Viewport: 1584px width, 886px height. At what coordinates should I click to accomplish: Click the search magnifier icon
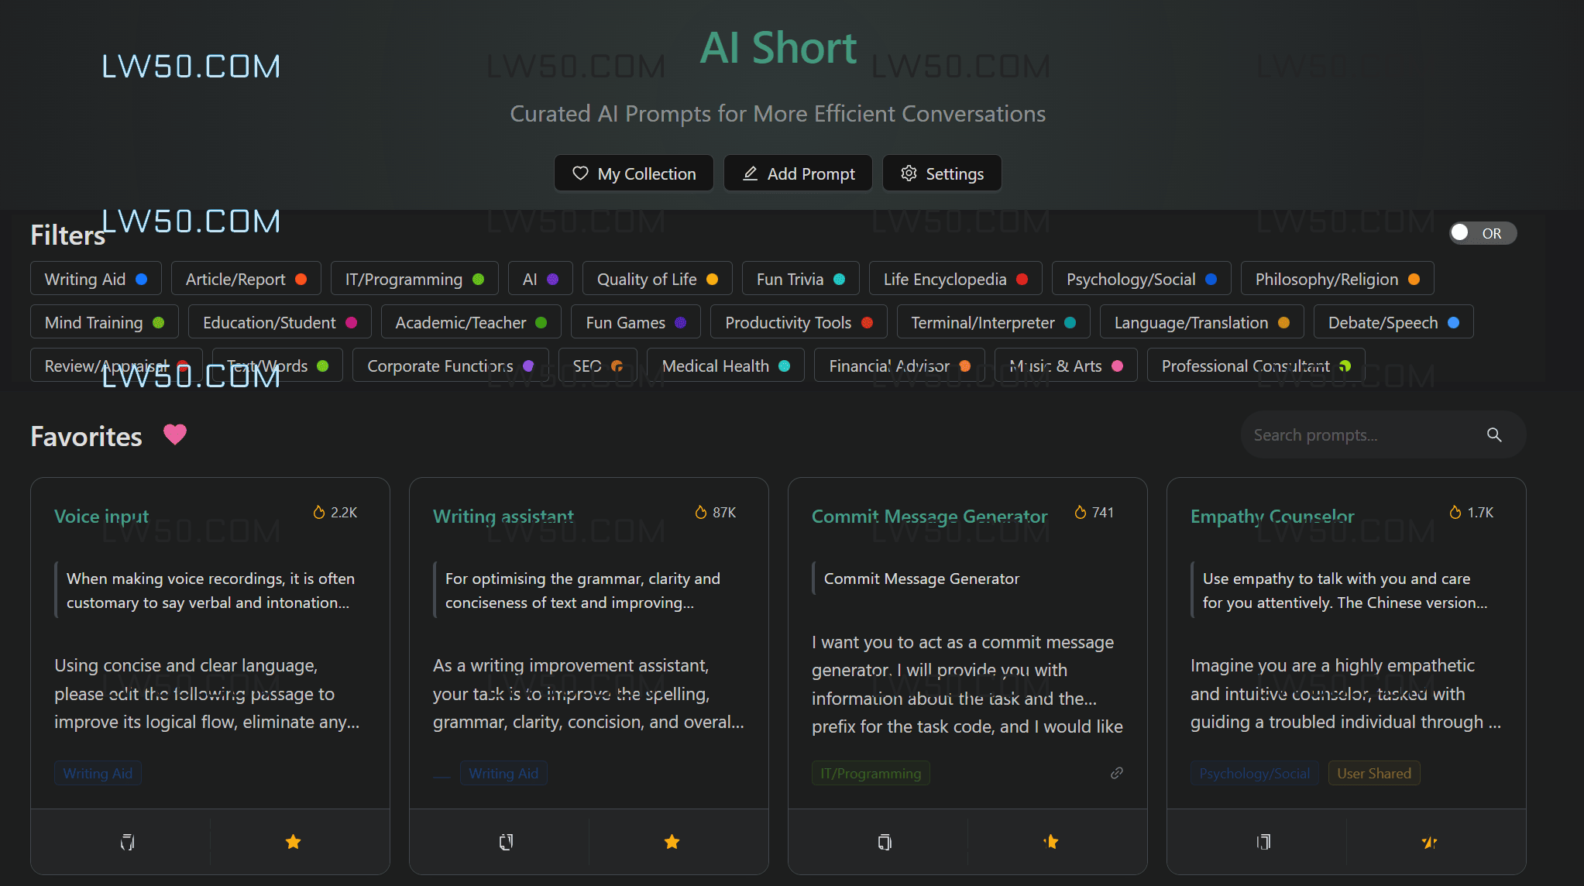tap(1493, 434)
